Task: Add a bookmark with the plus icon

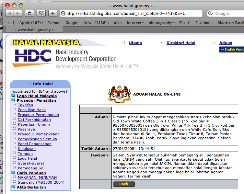Action: (x=53, y=13)
